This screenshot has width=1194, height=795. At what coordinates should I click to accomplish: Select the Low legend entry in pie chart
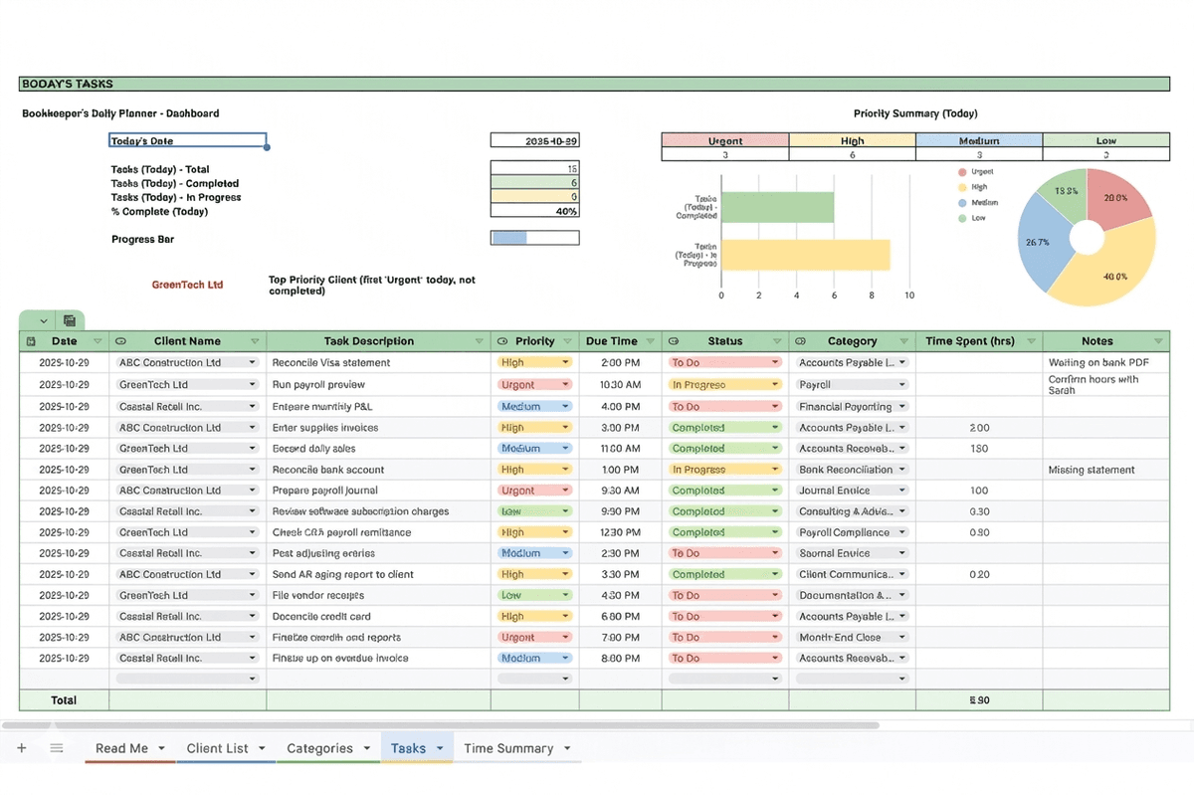pos(971,218)
